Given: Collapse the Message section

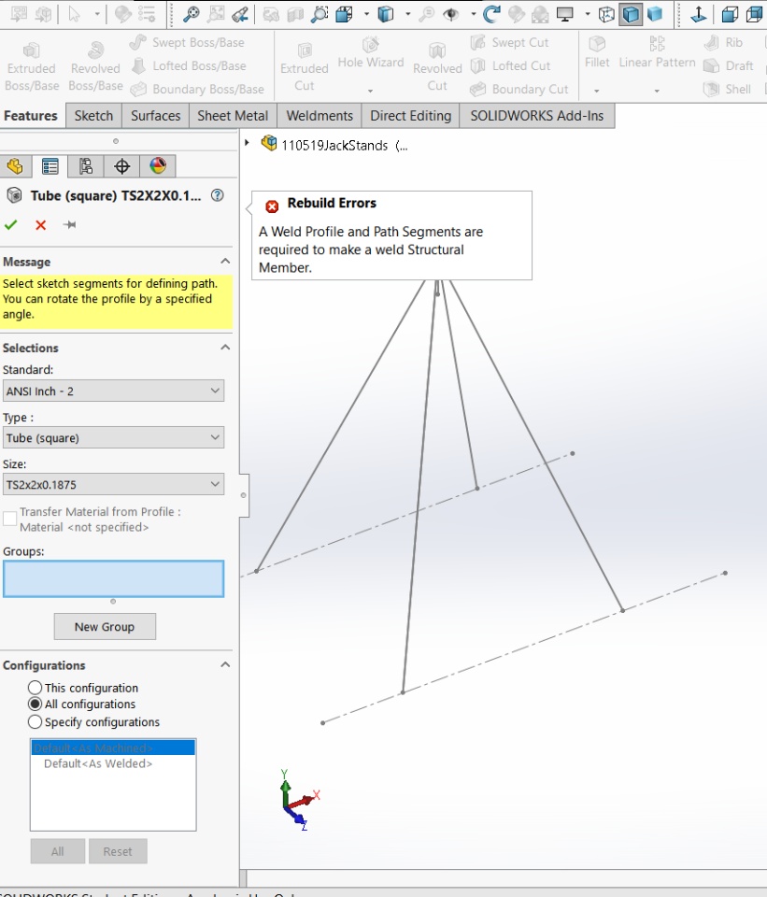Looking at the screenshot, I should [225, 262].
